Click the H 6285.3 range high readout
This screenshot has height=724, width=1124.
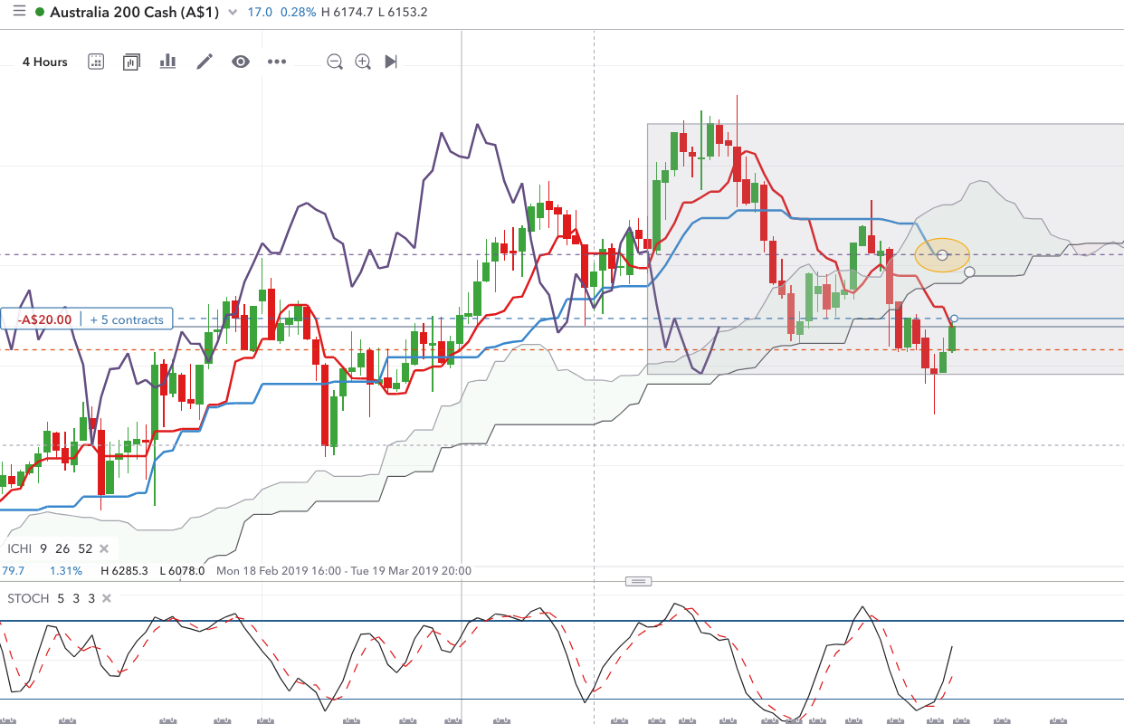tap(124, 571)
